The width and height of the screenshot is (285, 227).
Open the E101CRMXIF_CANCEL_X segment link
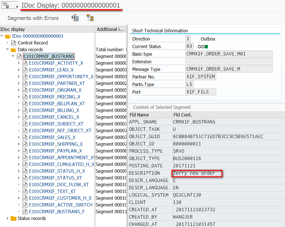tap(54, 117)
